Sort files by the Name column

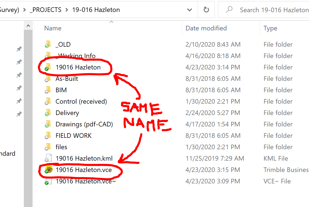[x=53, y=28]
